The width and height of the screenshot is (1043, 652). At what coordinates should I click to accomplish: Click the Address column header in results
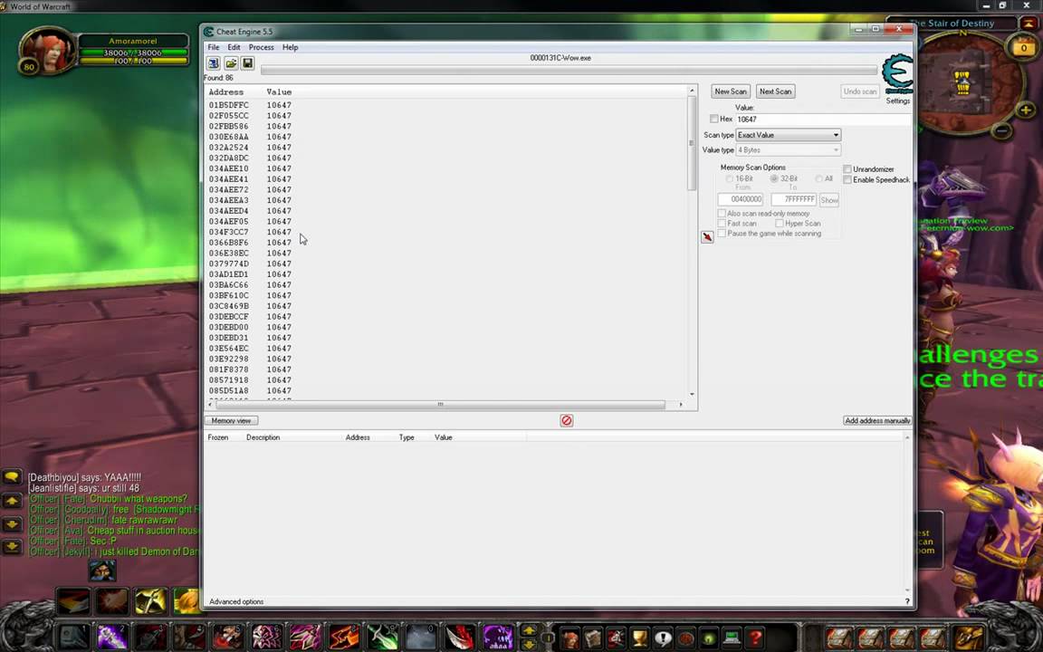pos(226,91)
